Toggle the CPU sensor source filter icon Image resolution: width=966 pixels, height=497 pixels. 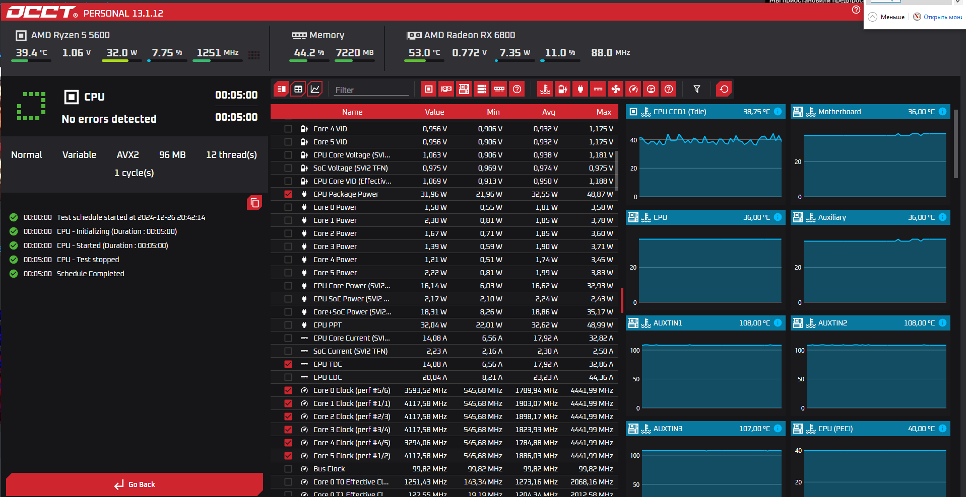pyautogui.click(x=429, y=89)
